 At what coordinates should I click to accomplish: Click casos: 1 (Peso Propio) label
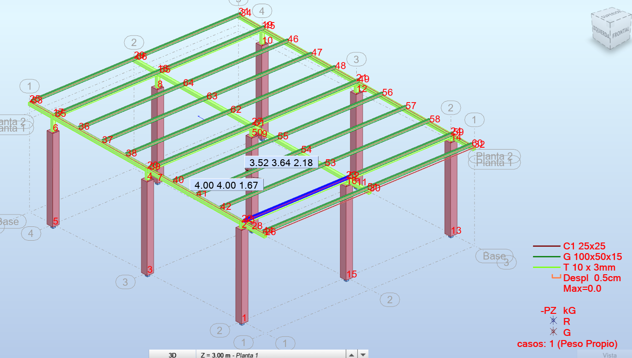(567, 343)
